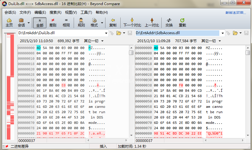Open left file browse folder icon
Viewport: 252px width, 150px height.
point(119,33)
